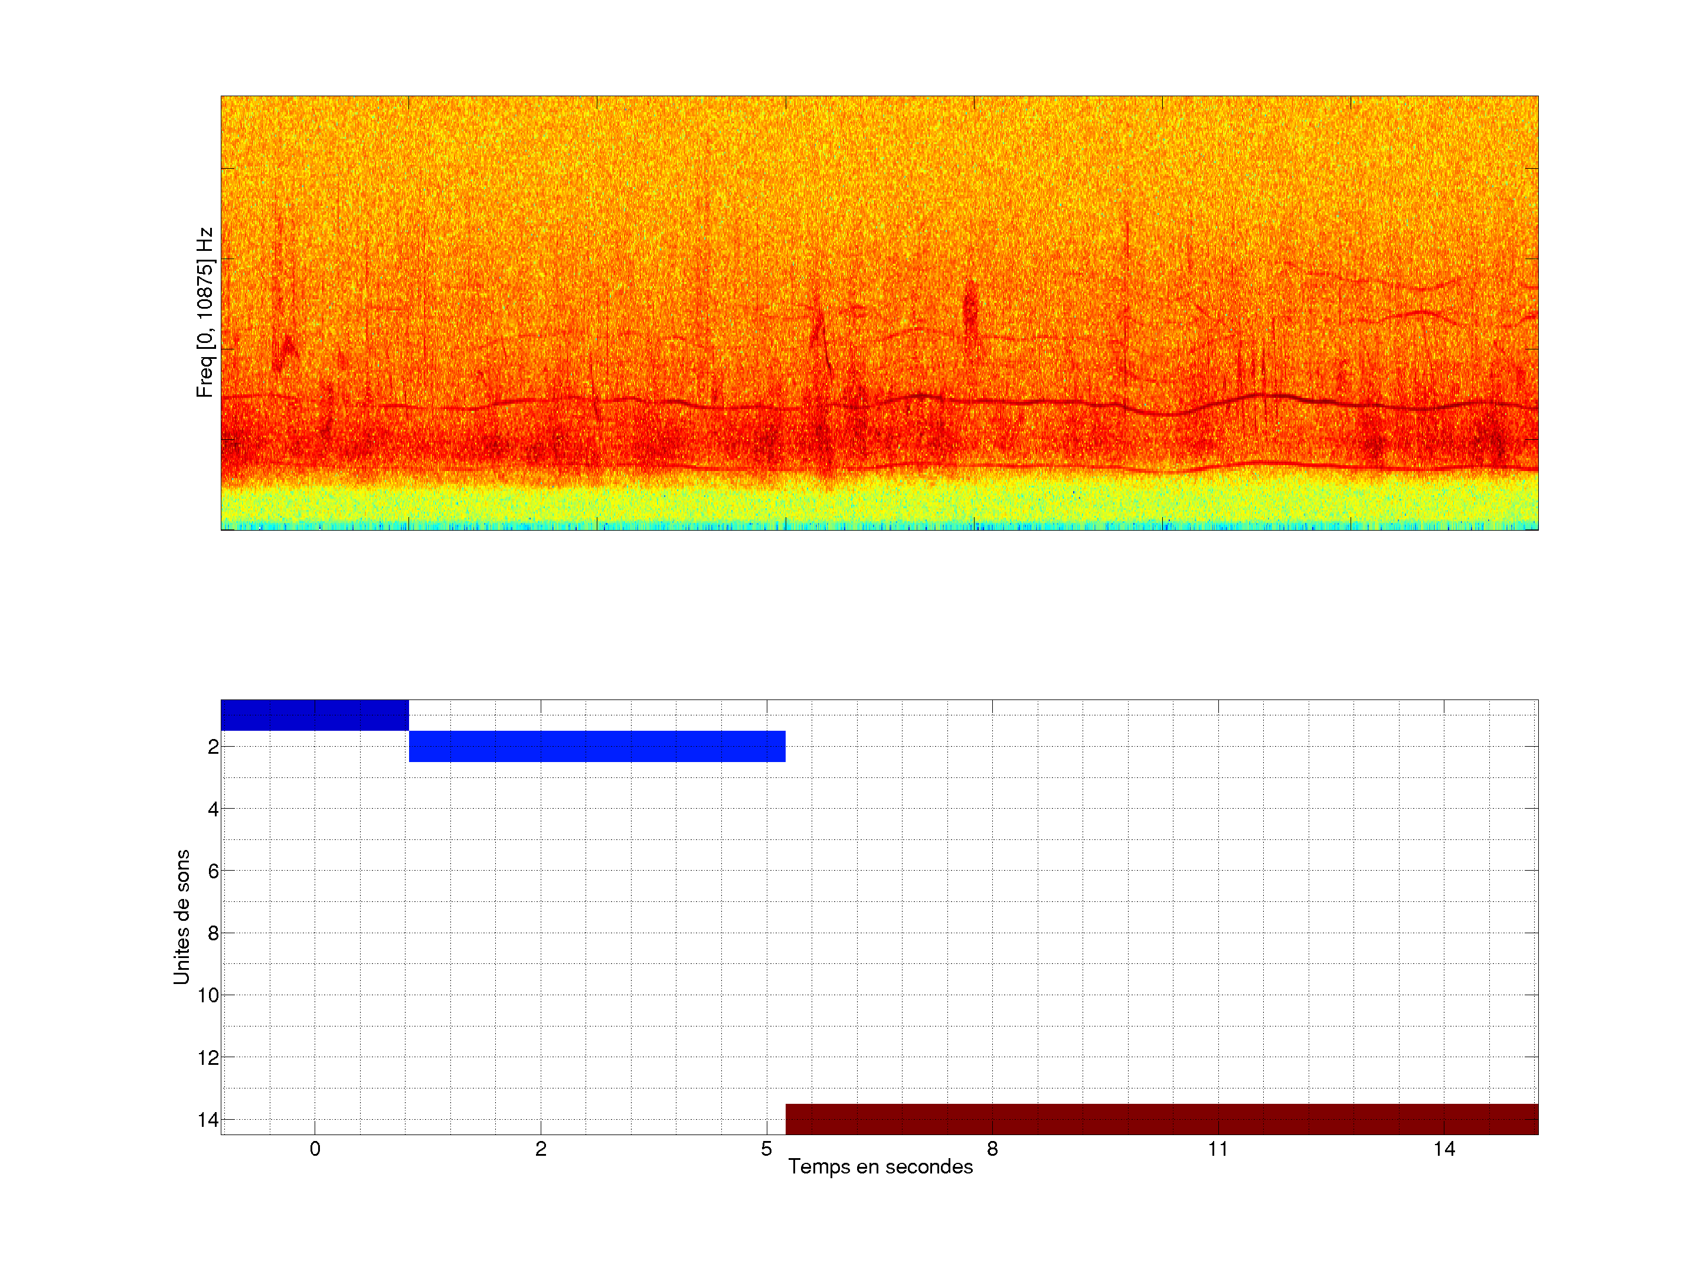The width and height of the screenshot is (1700, 1275).
Task: Click the dark red unit 14 bar
Action: (1161, 1119)
